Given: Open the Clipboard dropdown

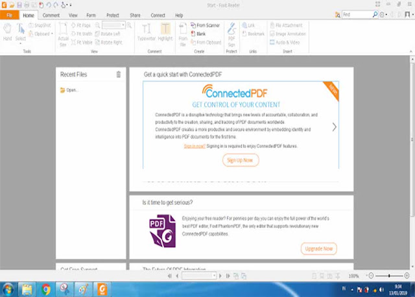Looking at the screenshot, I should [41, 34].
